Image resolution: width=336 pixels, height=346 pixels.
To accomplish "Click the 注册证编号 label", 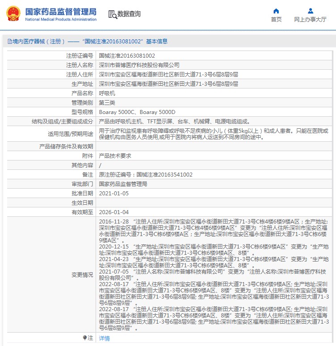I will click(x=80, y=55).
